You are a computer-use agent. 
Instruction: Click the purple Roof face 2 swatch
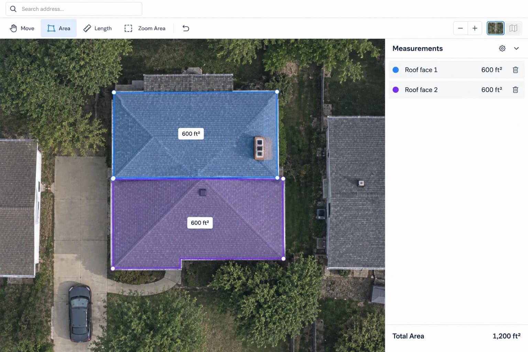(396, 90)
